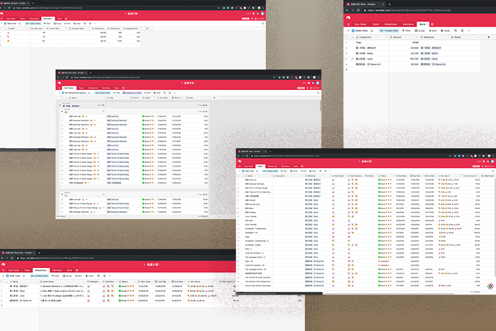
Task: Toggle the 1 hidden field button in the Bank window
Action: coord(390,30)
